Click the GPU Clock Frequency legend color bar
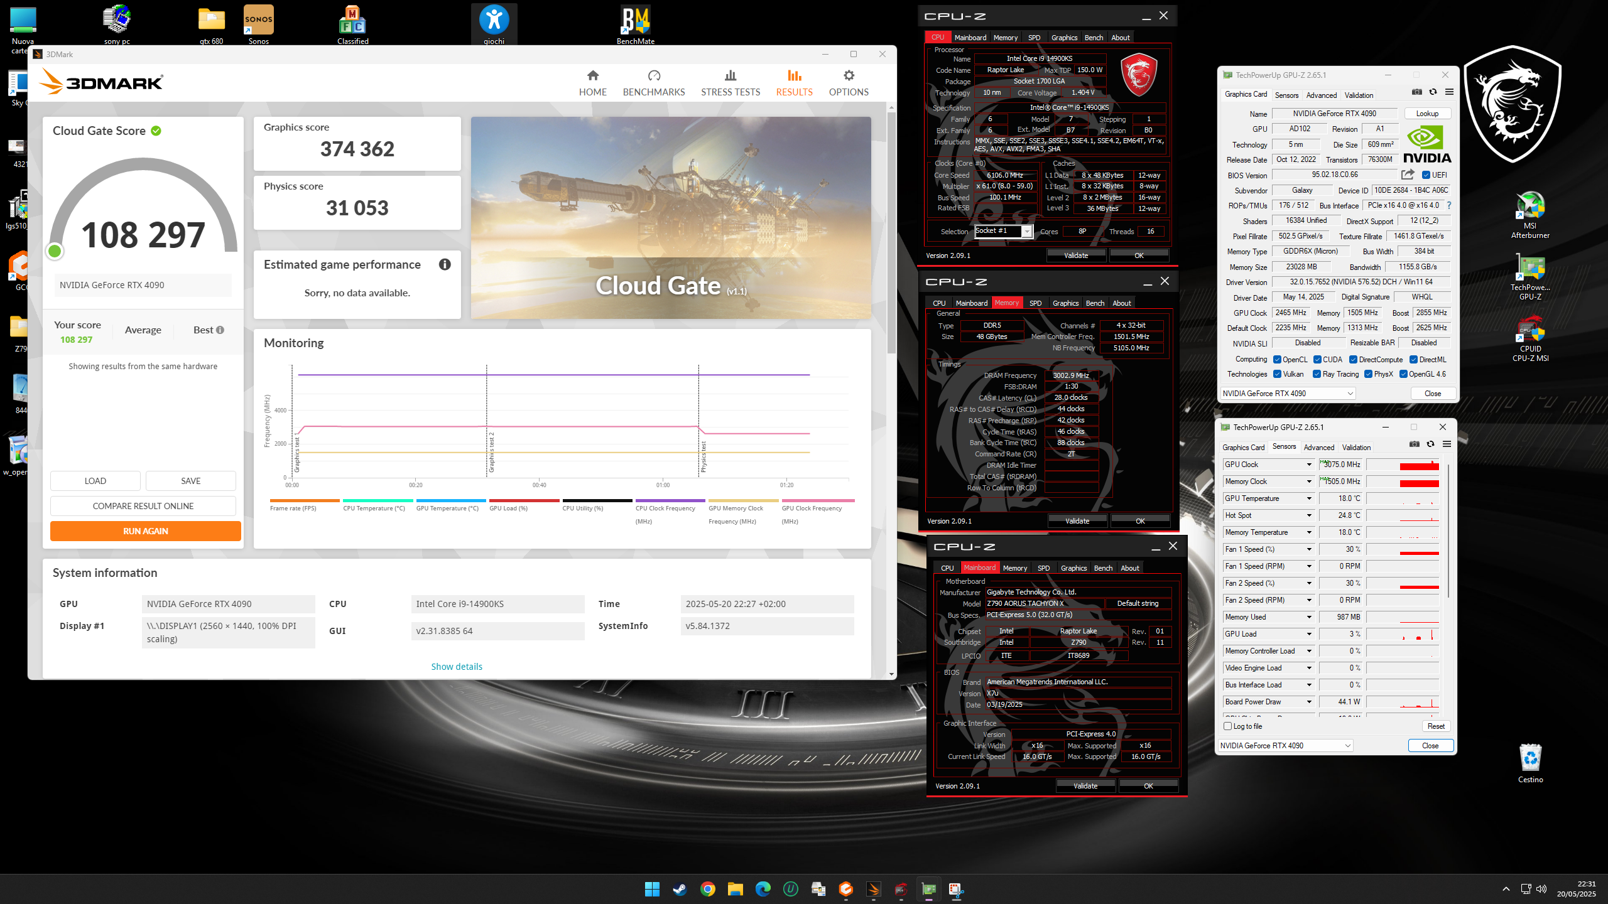Image resolution: width=1608 pixels, height=904 pixels. [x=818, y=501]
